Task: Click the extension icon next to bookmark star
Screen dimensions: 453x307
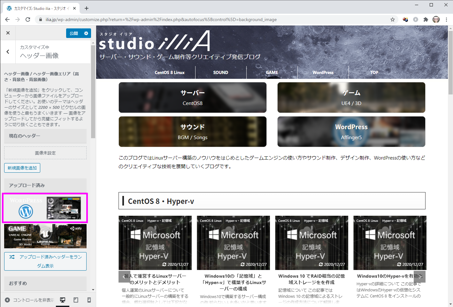Action: 405,19
